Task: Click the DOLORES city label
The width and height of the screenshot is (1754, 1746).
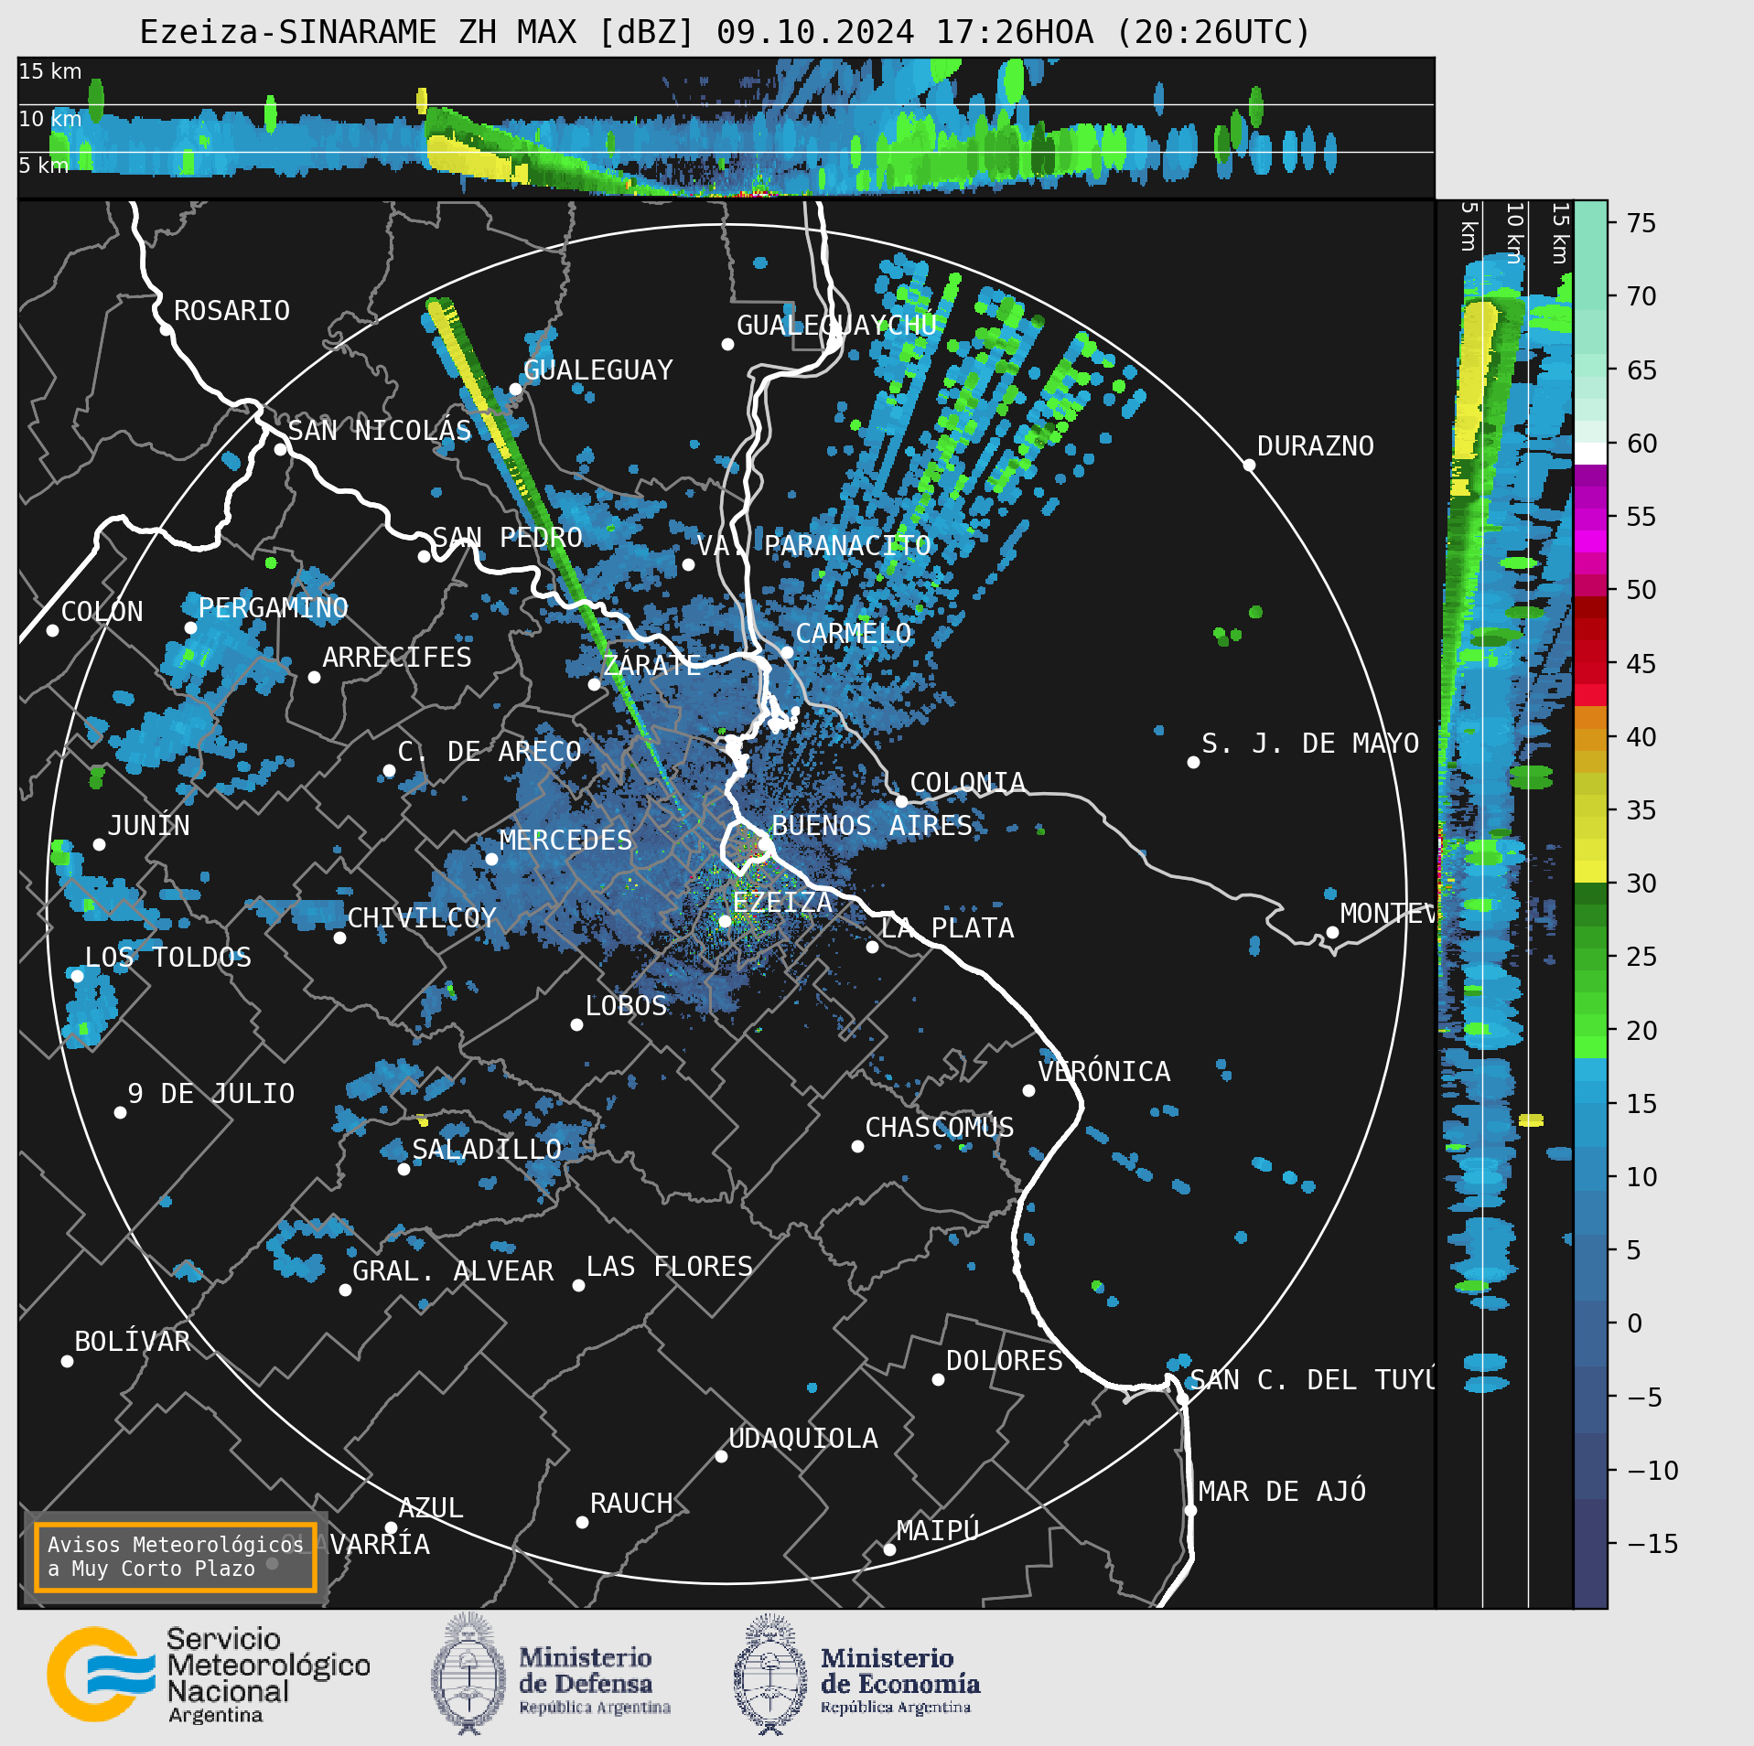Action: coord(1005,1361)
